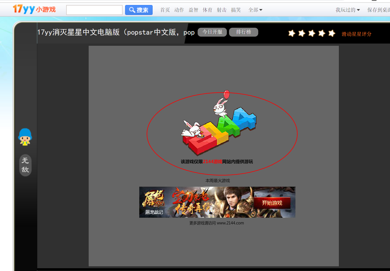Image resolution: width=390 pixels, height=271 pixels.
Task: Click the 滑动星星评分 rating label
Action: pyautogui.click(x=356, y=34)
